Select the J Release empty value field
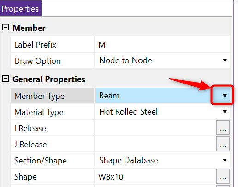The image size is (238, 187). click(156, 144)
